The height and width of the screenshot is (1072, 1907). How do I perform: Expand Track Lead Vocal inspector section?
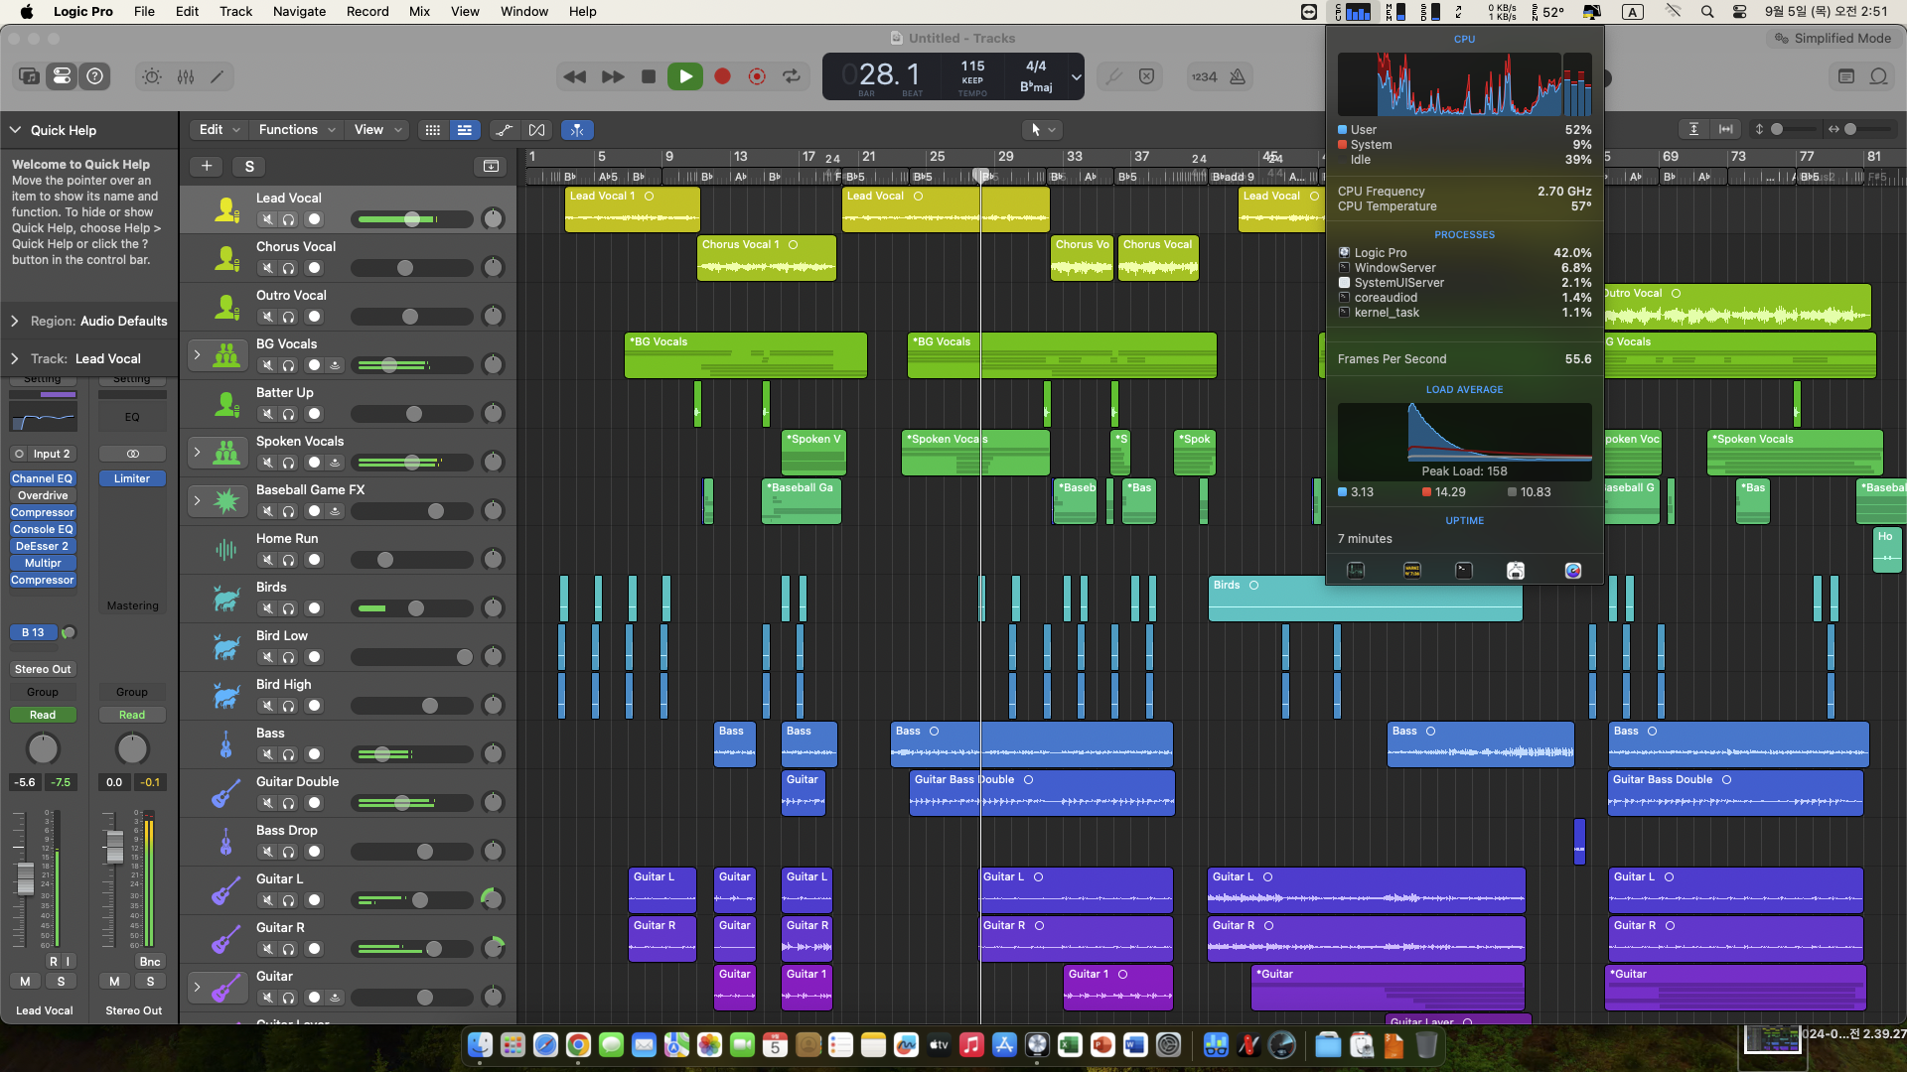pyautogui.click(x=15, y=358)
